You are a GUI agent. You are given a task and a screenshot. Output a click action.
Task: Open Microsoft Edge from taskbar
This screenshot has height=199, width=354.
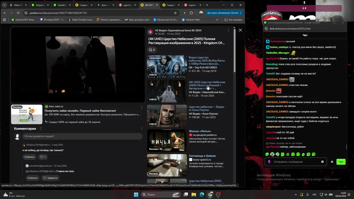pyautogui.click(x=202, y=195)
